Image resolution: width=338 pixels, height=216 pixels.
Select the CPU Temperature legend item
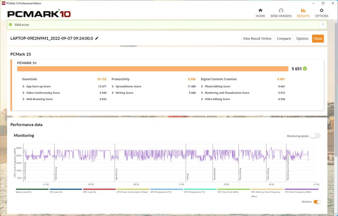(x=200, y=191)
